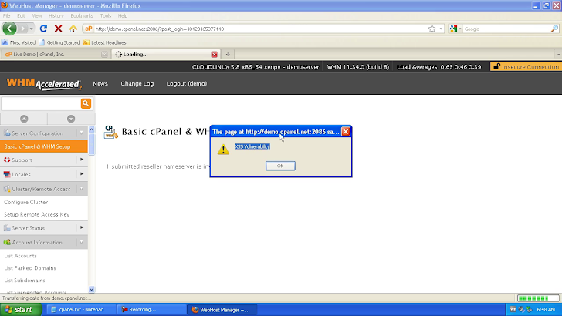Bookmark this page with the star icon

(432, 29)
